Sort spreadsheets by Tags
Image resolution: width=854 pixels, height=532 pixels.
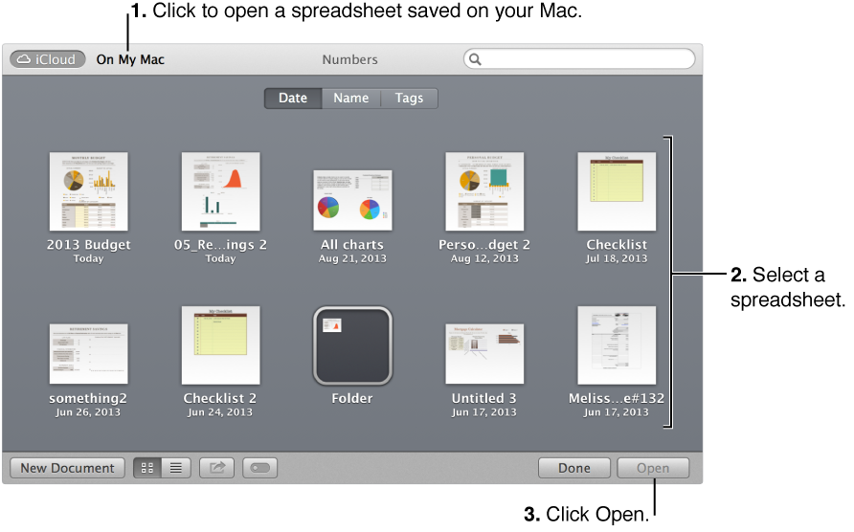[x=409, y=98]
